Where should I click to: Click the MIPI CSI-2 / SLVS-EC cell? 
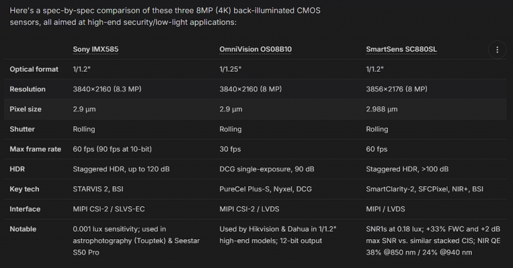(x=108, y=209)
